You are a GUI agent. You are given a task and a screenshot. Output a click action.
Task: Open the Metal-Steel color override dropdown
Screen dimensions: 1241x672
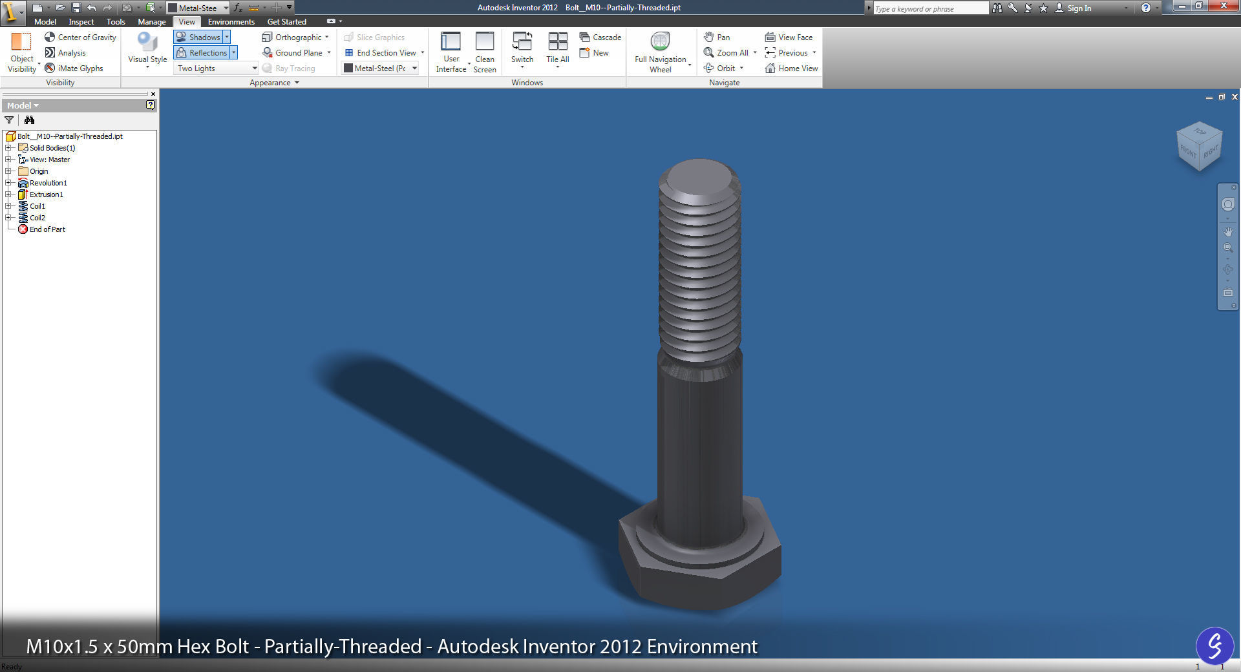380,68
